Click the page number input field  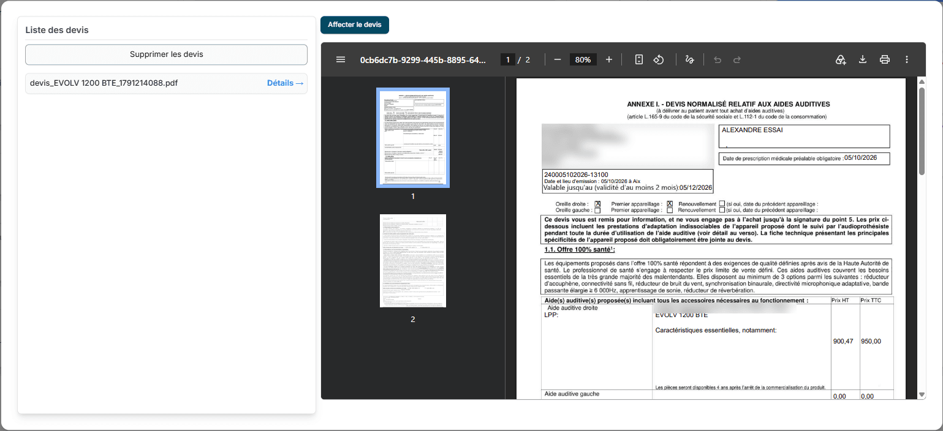click(x=507, y=59)
